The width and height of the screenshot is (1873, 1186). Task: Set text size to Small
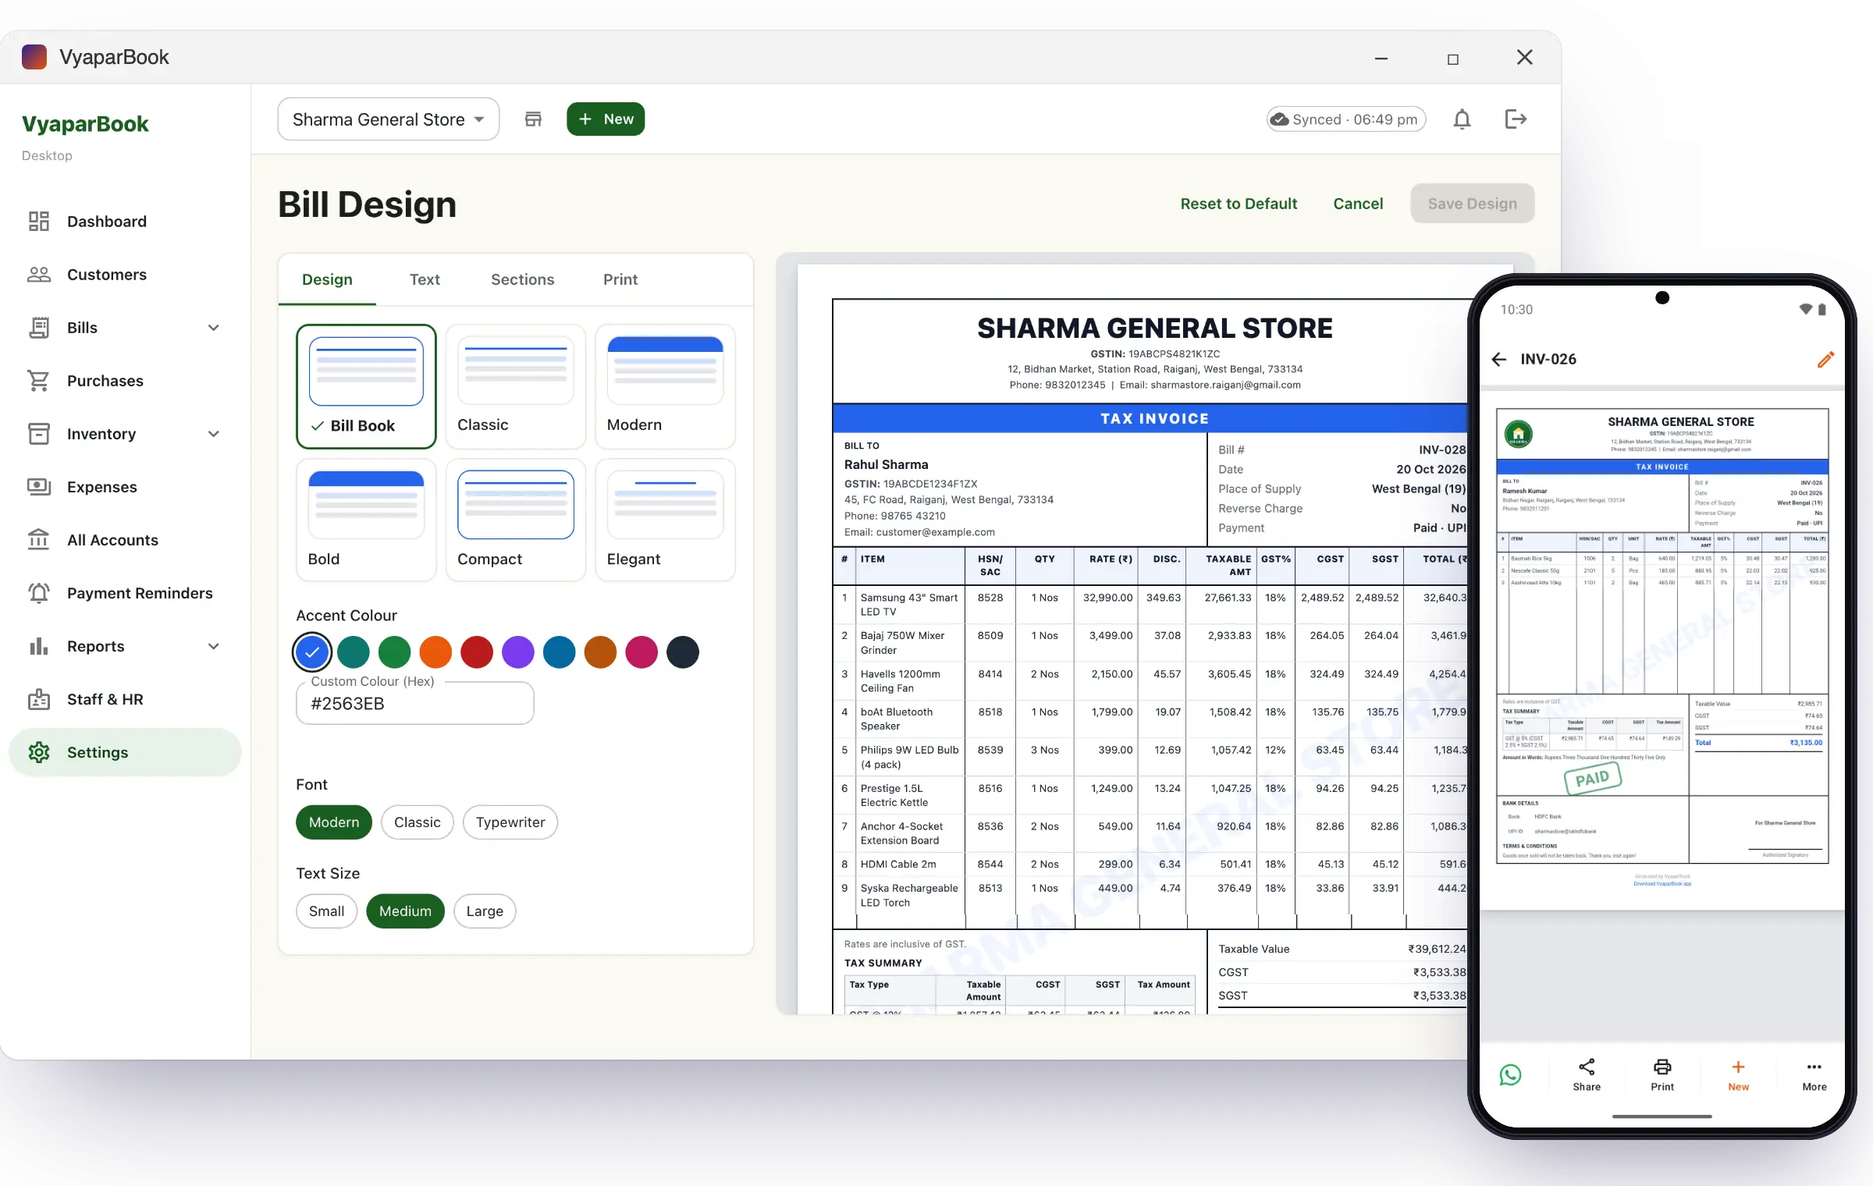[x=326, y=911]
